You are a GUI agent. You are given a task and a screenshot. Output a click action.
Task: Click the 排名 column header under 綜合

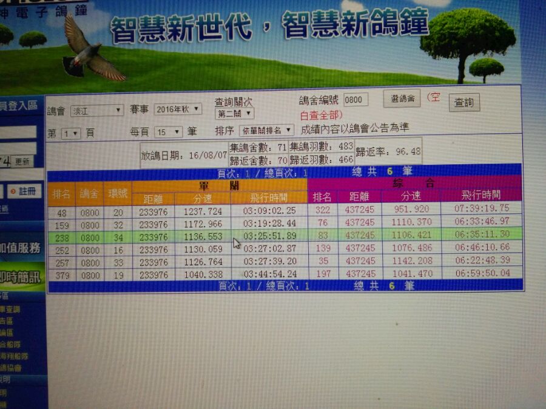322,197
